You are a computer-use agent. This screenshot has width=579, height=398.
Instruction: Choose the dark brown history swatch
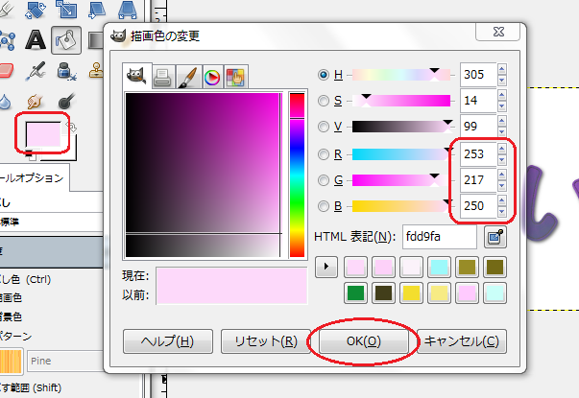click(383, 293)
